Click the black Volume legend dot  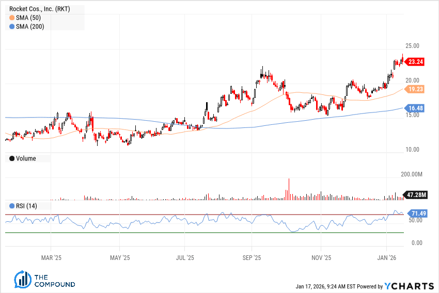12,158
